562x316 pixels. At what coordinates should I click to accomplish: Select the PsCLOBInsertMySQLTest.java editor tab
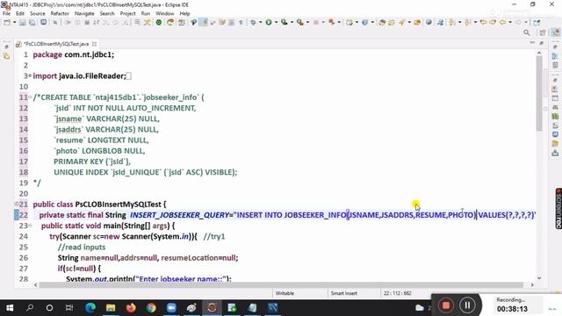point(56,44)
